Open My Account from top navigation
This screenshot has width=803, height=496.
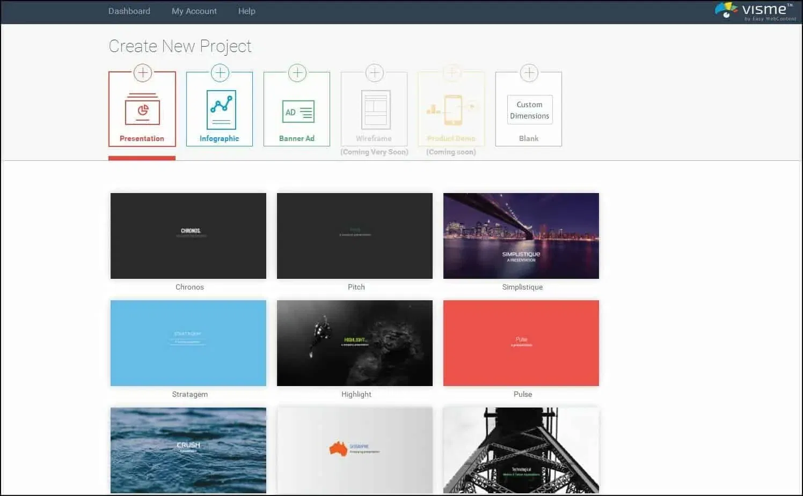(194, 11)
